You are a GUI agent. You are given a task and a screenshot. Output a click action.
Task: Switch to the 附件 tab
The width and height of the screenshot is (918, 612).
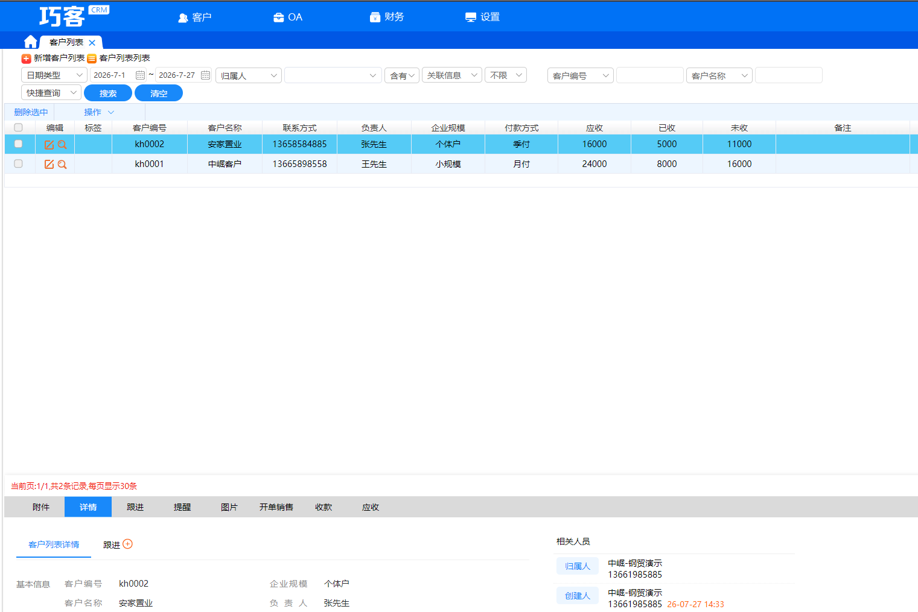41,507
